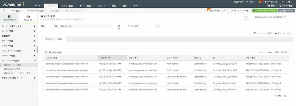296x106 pixels.
Task: Click the 高度な検索 link
Action: [55, 53]
